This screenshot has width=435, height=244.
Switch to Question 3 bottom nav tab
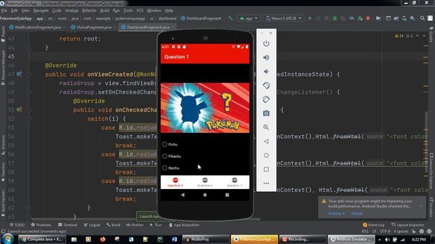[234, 182]
